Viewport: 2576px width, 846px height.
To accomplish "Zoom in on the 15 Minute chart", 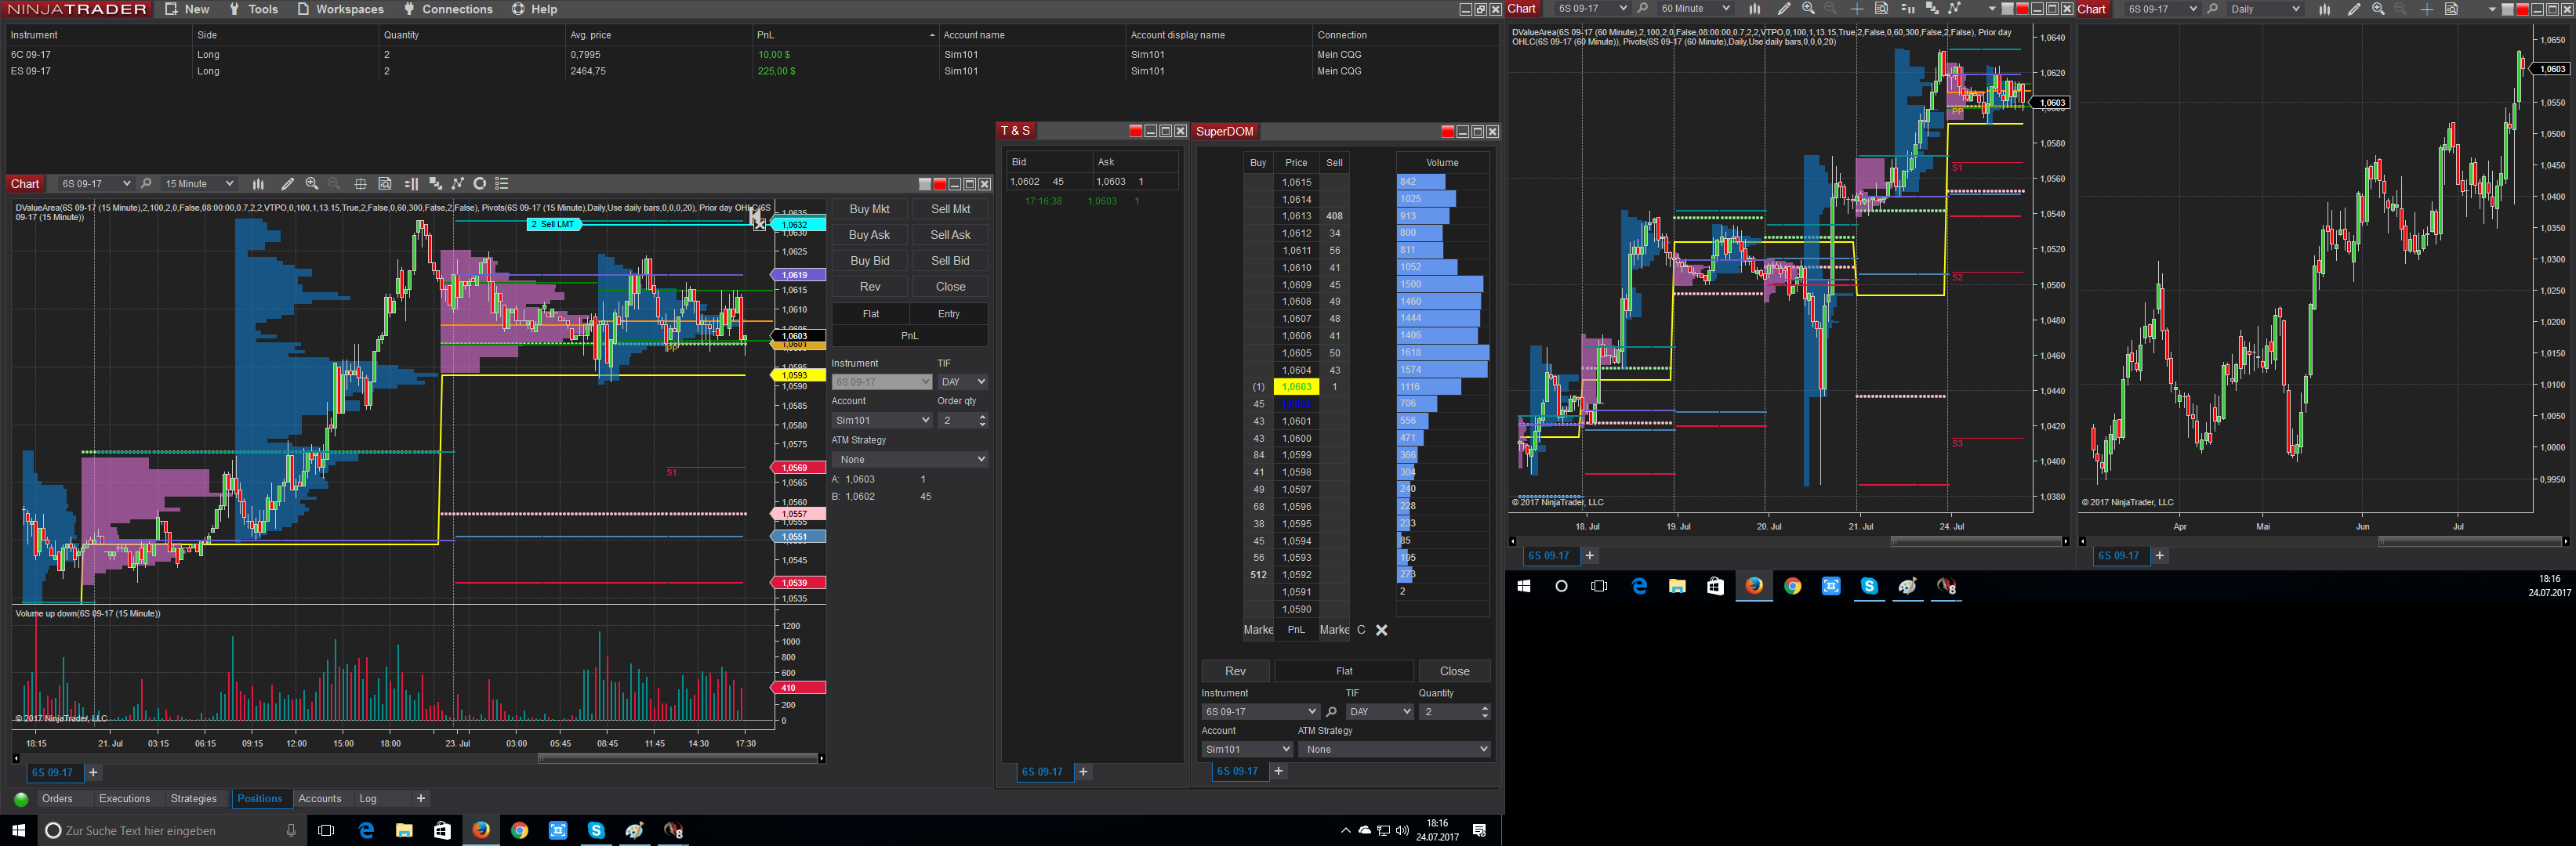I will 312,184.
